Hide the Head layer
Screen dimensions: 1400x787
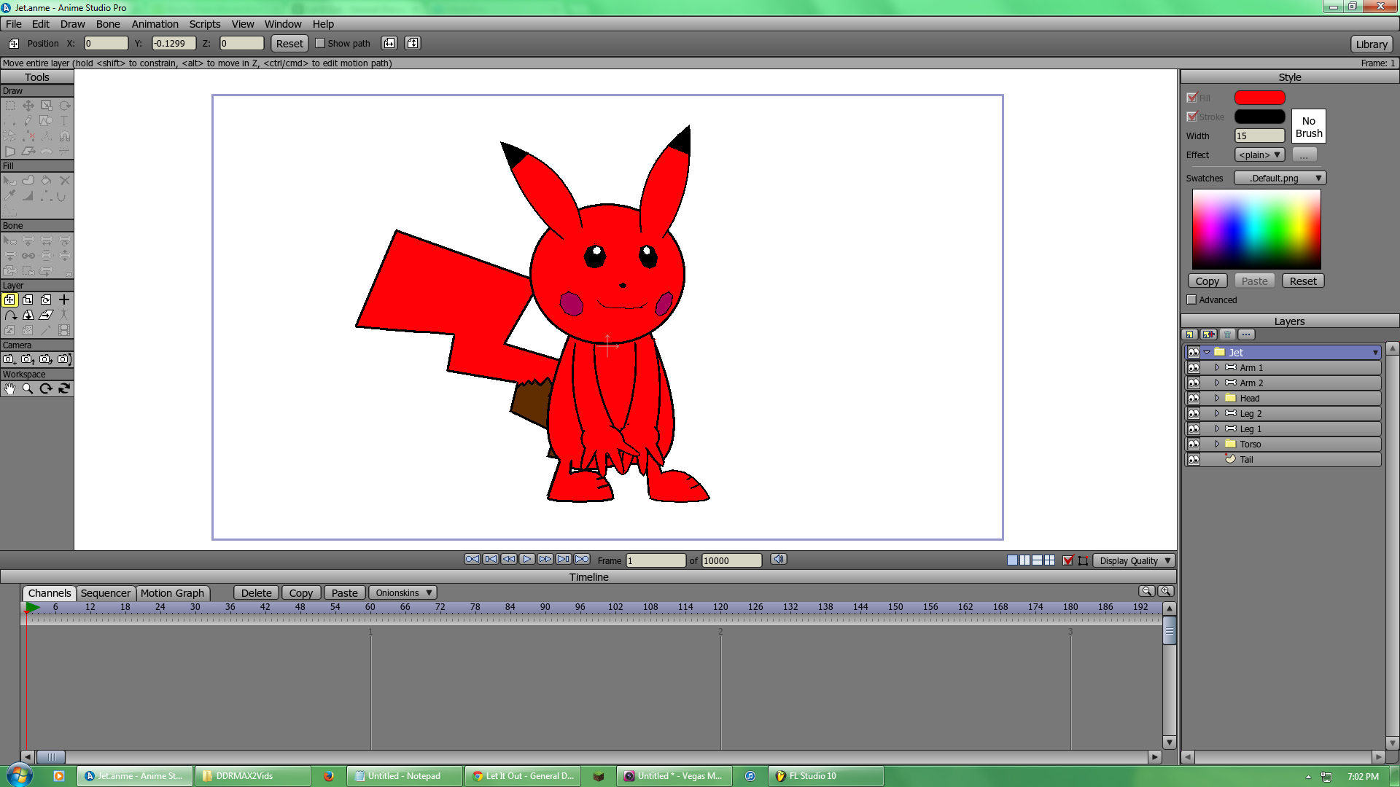pos(1194,399)
